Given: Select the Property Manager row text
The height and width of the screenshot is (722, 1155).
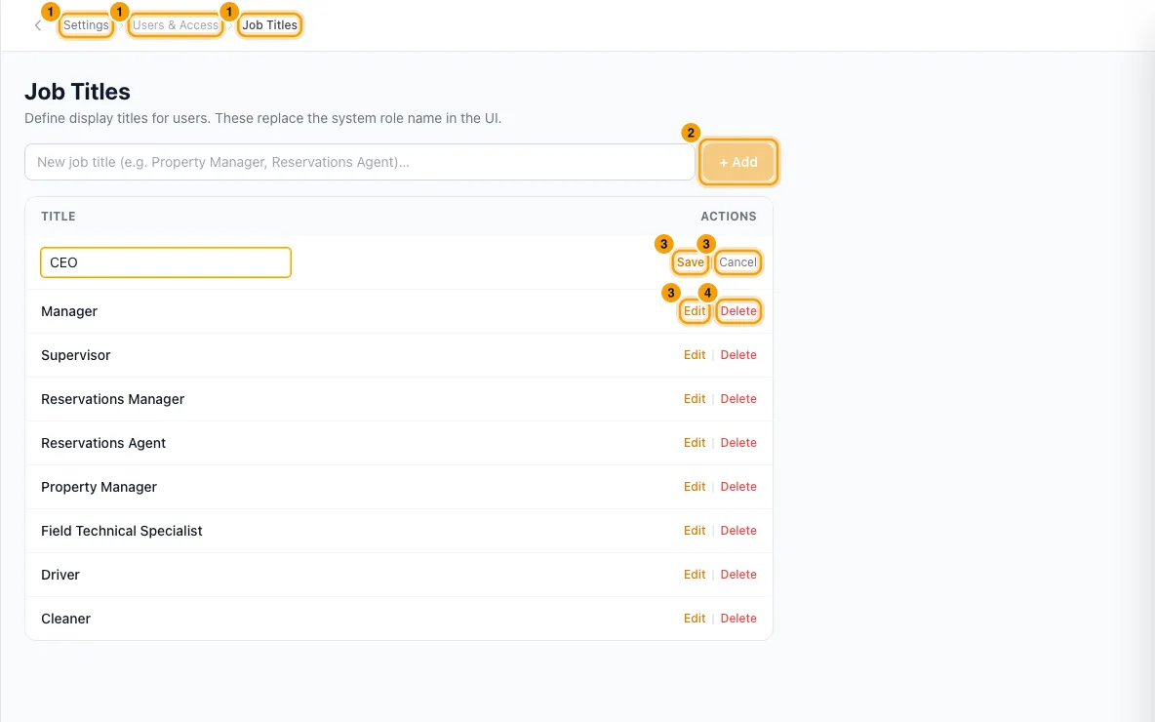Looking at the screenshot, I should (x=99, y=487).
